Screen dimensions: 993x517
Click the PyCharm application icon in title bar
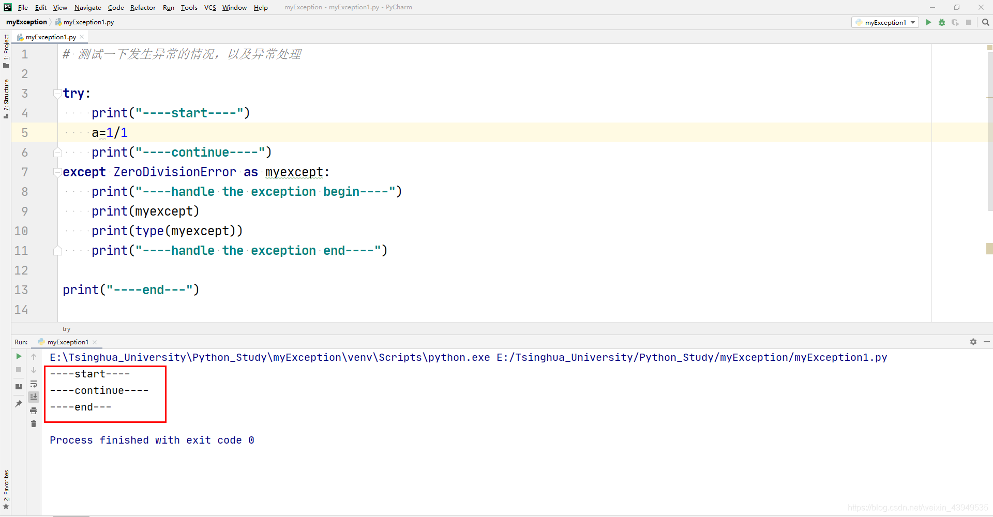[8, 7]
